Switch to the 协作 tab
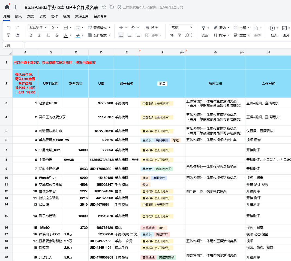 point(54,16)
